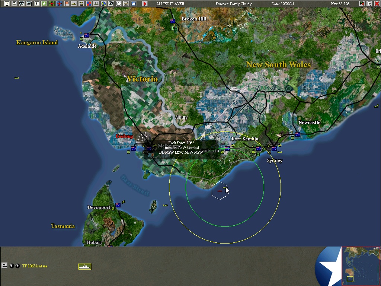The image size is (381, 286).
Task: Click the green flag with red arrow icon
Action: click(362, 4)
